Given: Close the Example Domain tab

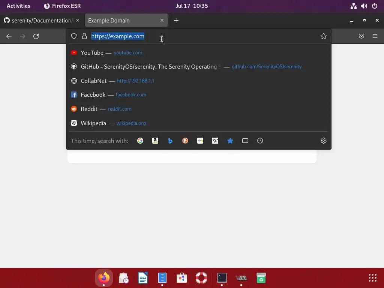Looking at the screenshot, I should coord(162,20).
